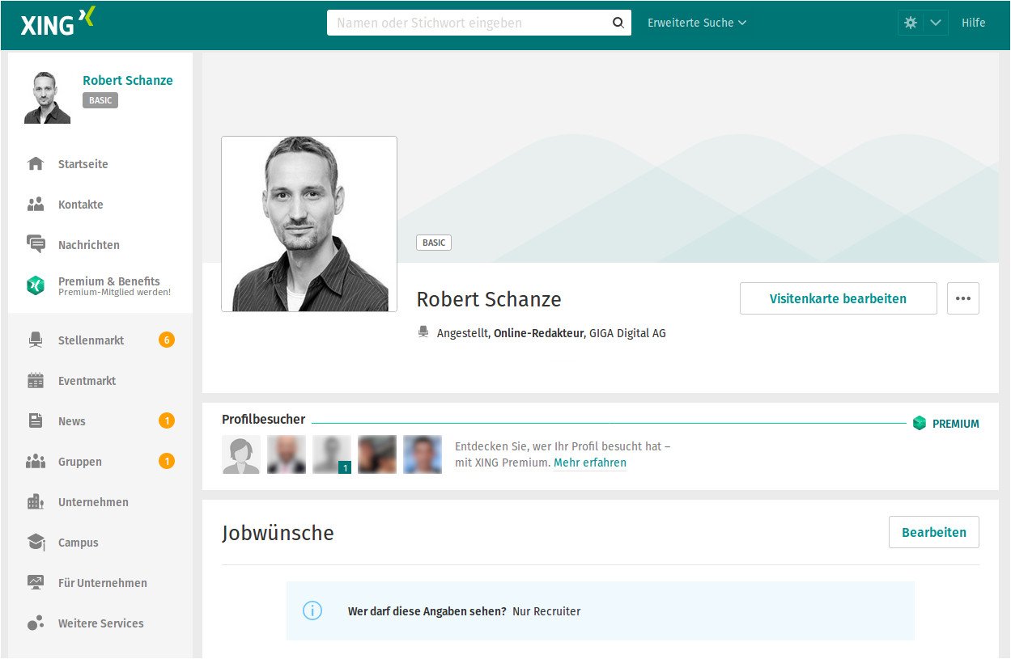Click the small sidebar profile photo
Screen dimensions: 1011x659
coord(47,97)
